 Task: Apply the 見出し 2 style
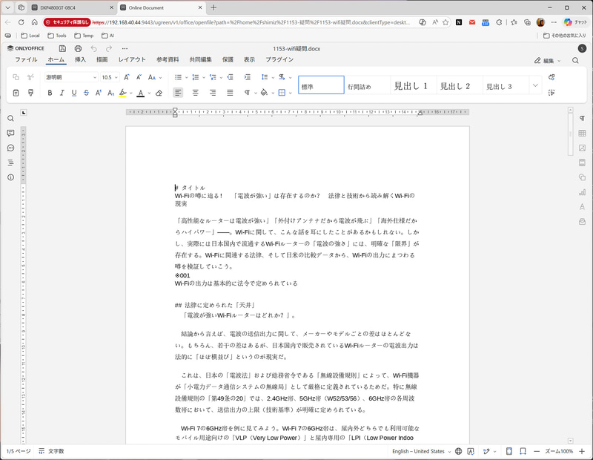tap(460, 85)
